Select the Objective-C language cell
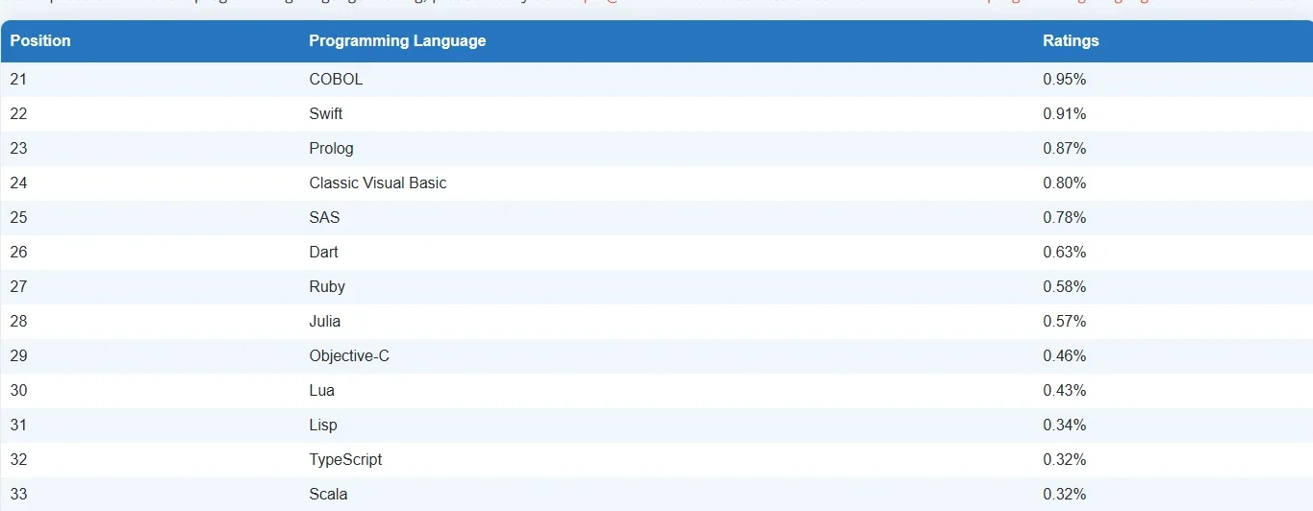Image resolution: width=1313 pixels, height=511 pixels. pos(349,356)
